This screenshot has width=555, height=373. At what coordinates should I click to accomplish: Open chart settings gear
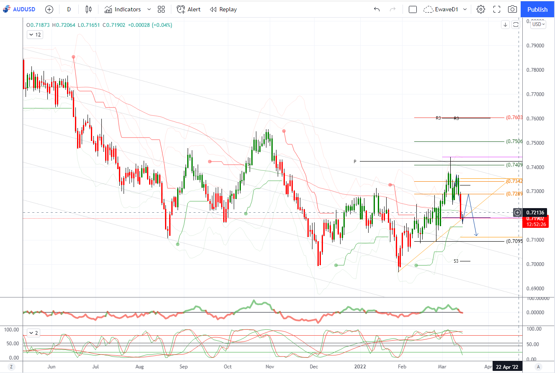481,9
